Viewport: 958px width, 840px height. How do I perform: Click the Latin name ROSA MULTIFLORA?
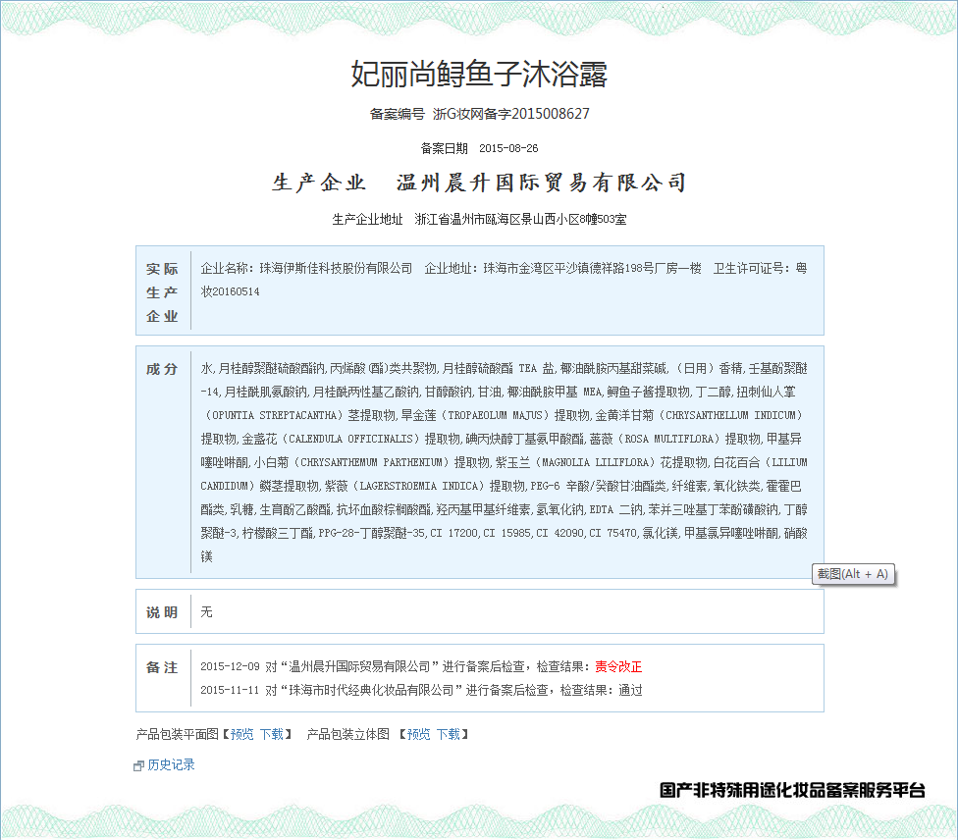click(x=669, y=440)
